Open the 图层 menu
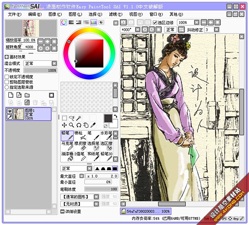The image size is (249, 225). pos(75,15)
